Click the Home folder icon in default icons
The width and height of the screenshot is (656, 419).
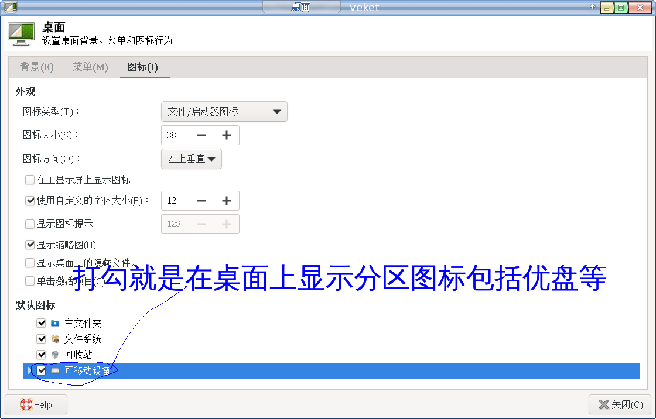point(55,323)
